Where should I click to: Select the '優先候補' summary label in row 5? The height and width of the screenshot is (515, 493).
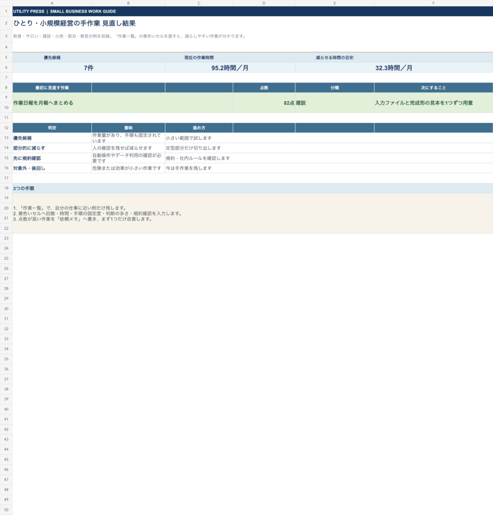(52, 57)
